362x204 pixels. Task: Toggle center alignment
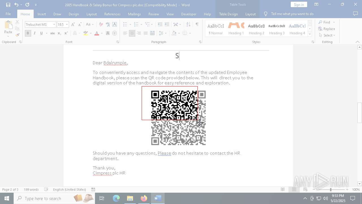[132, 33]
